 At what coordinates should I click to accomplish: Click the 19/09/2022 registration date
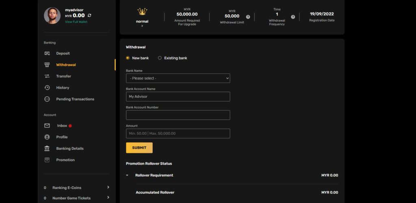point(322,14)
